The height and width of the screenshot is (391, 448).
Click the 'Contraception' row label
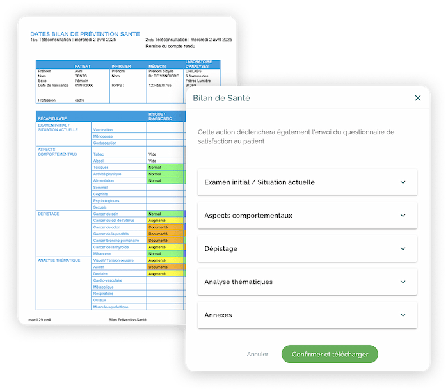[x=105, y=143]
